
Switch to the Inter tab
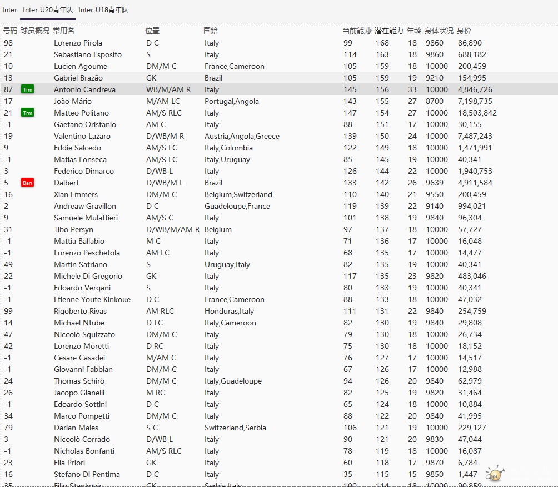(x=9, y=10)
